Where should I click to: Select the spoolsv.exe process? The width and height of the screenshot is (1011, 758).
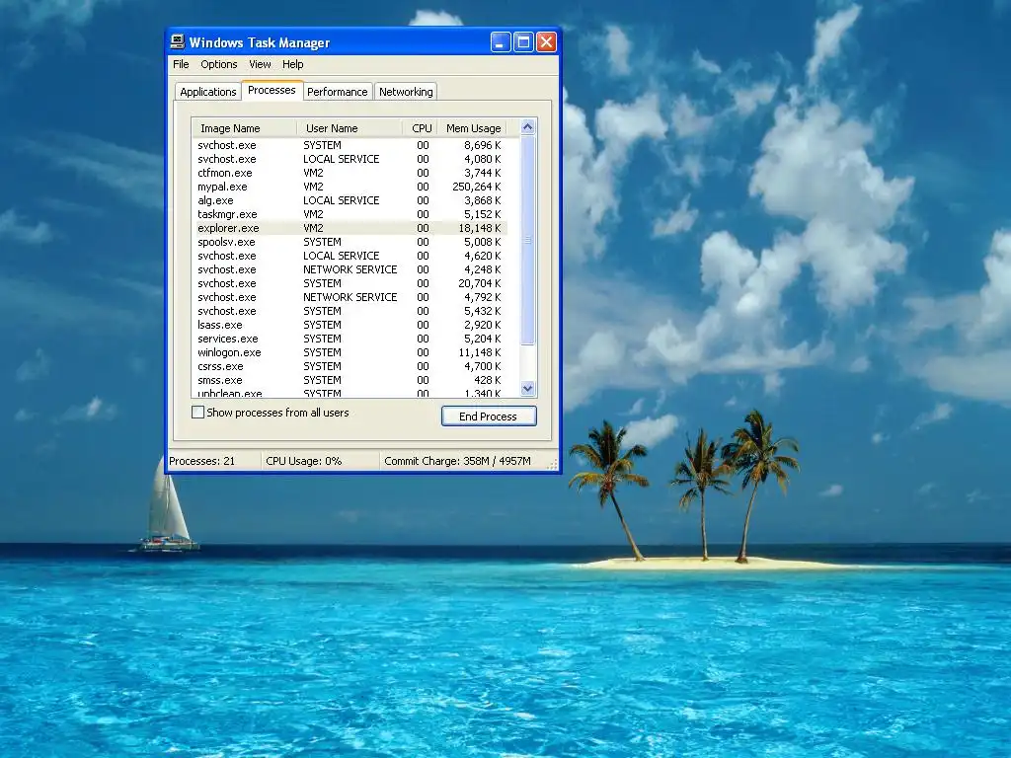(350, 243)
